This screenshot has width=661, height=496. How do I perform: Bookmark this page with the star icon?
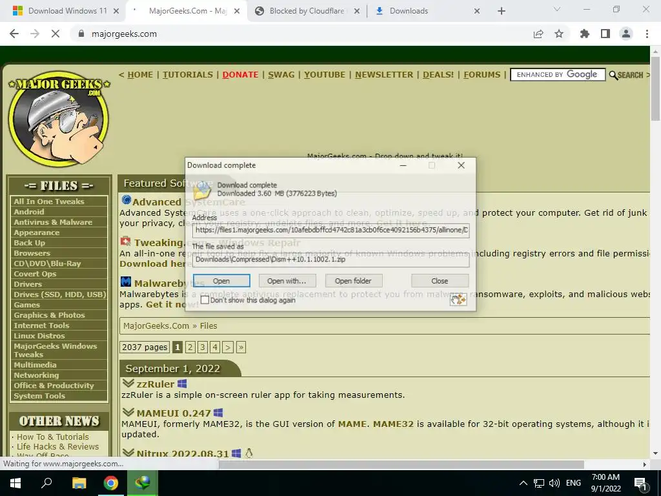559,34
